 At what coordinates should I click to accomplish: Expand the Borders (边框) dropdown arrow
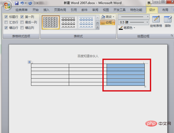[x=114, y=22]
